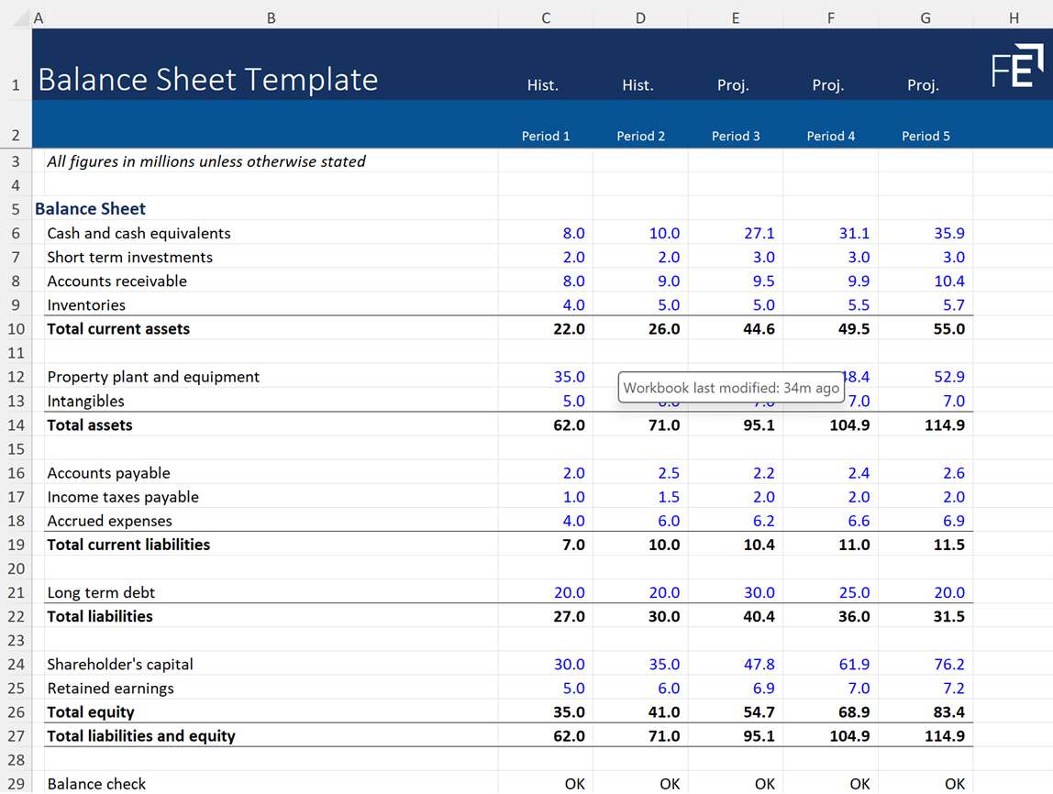The height and width of the screenshot is (794, 1053).
Task: Select the 'Period 1' header cell
Action: [x=545, y=136]
